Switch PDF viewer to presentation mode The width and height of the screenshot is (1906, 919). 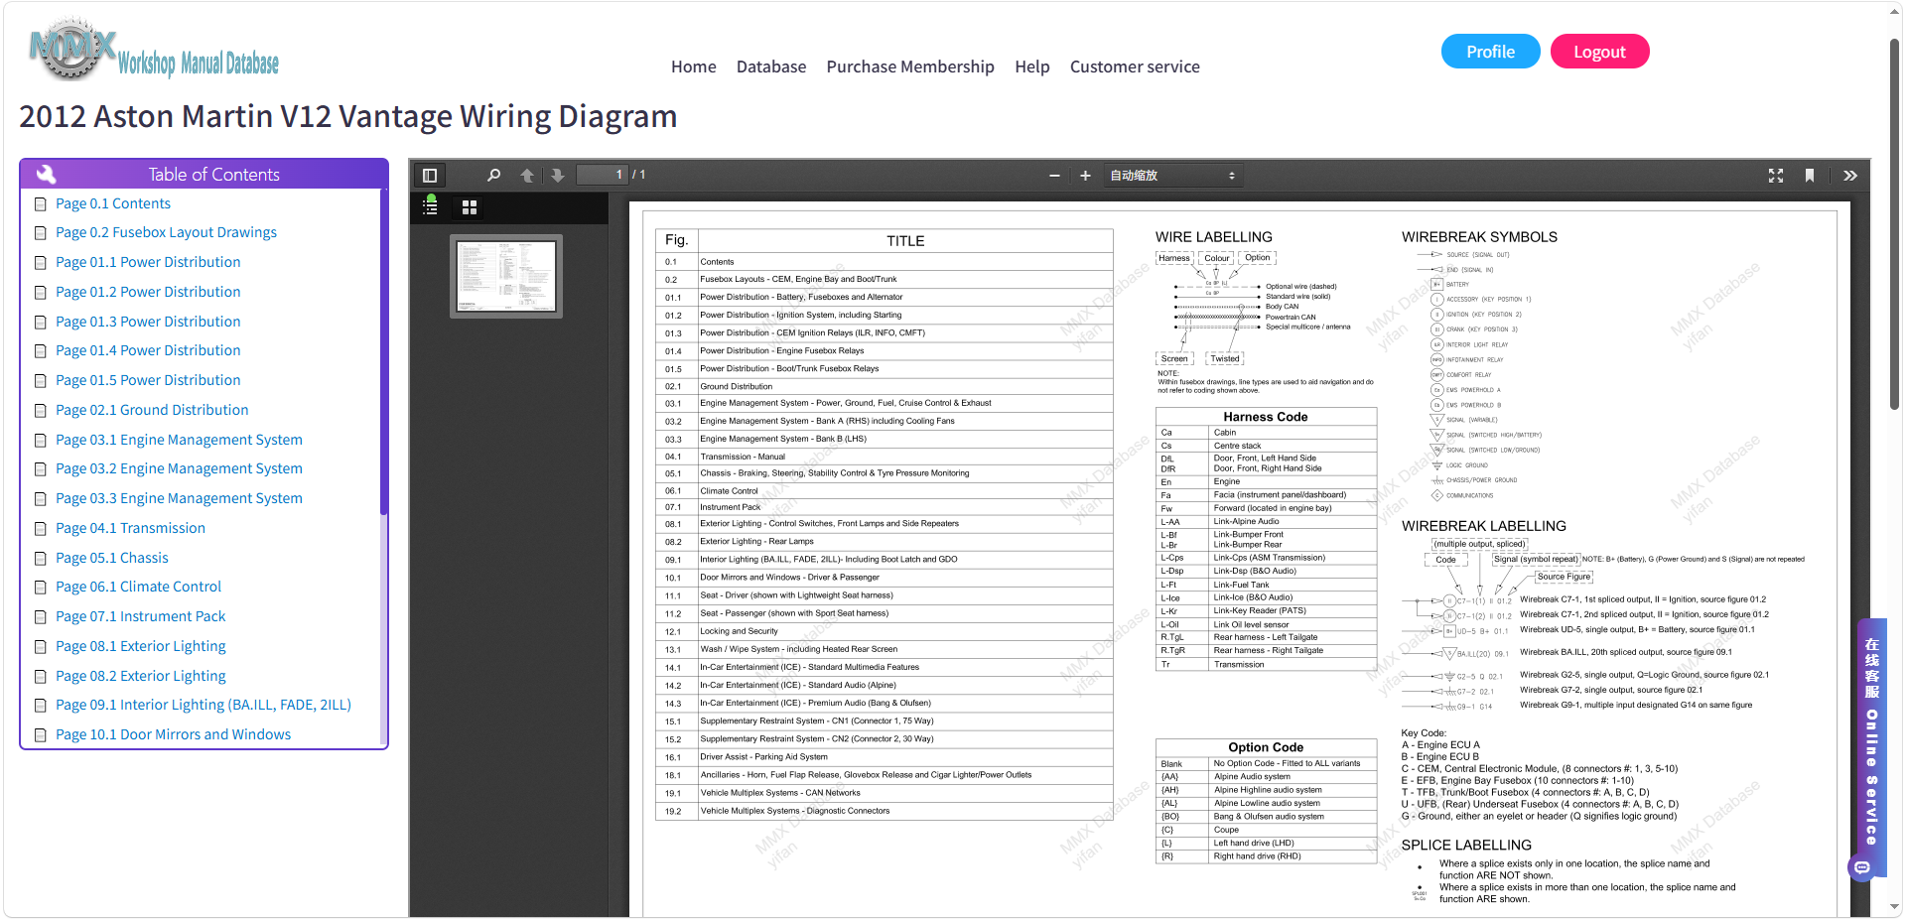[x=1776, y=176]
